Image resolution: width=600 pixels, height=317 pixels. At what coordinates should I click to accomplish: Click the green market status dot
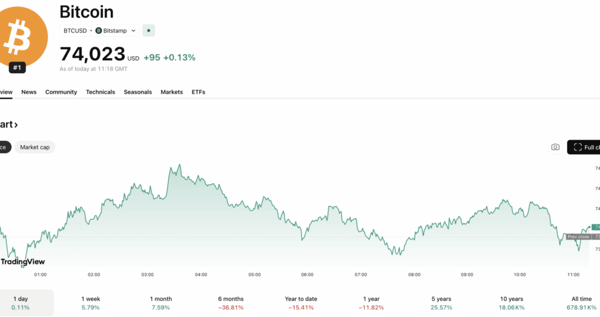coord(149,30)
